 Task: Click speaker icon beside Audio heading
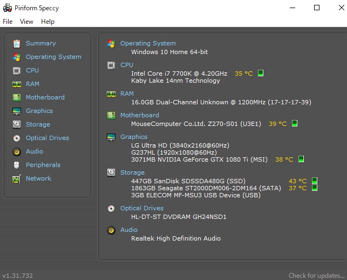pyautogui.click(x=111, y=230)
